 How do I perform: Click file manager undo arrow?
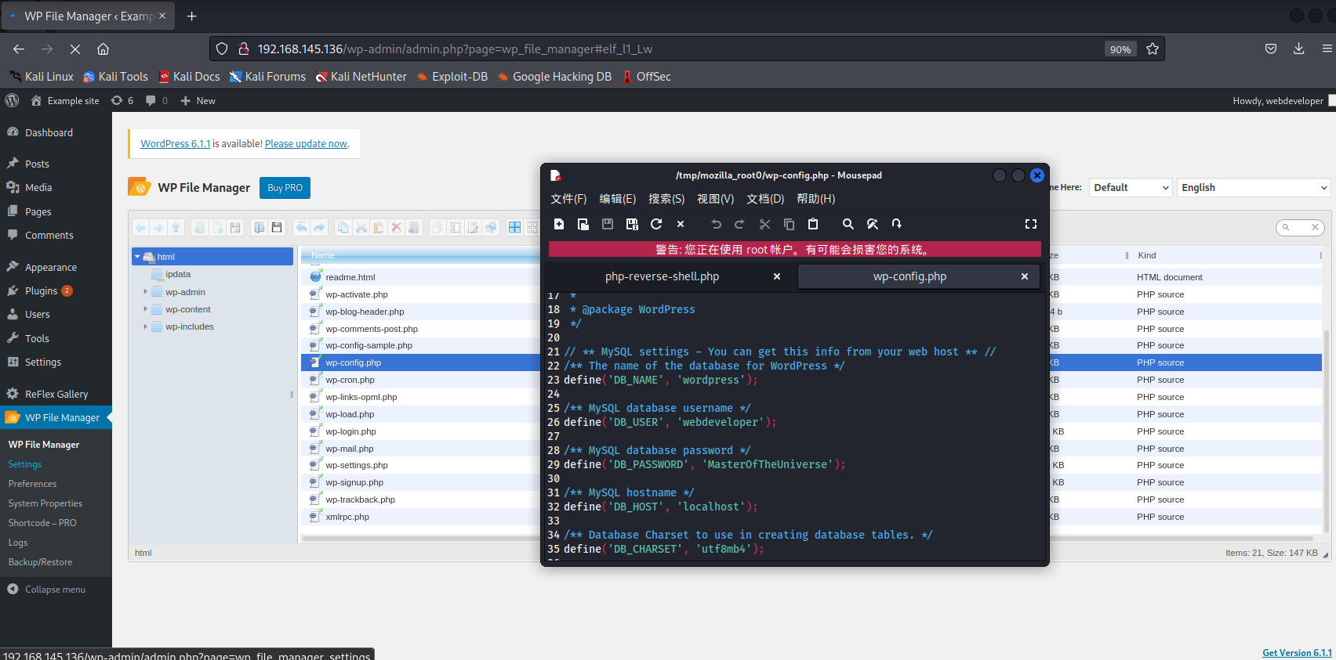point(302,228)
